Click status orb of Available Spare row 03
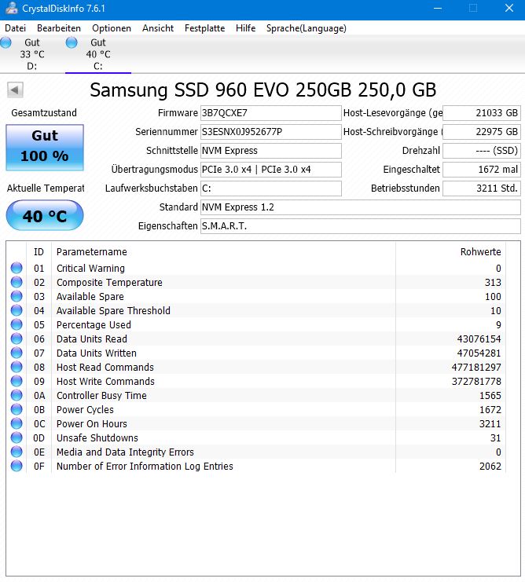Viewport: 525px width, 582px height. 17,296
